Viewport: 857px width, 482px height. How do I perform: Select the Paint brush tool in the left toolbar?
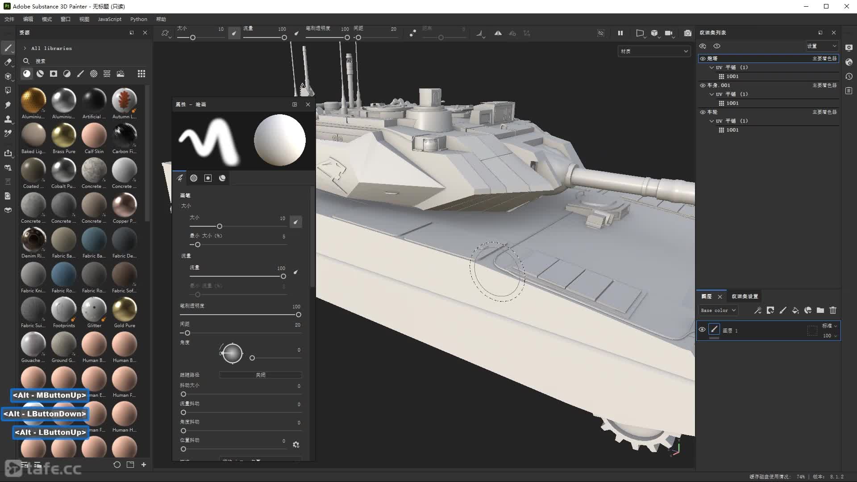(8, 48)
